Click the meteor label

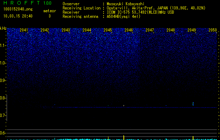pos(50,11)
